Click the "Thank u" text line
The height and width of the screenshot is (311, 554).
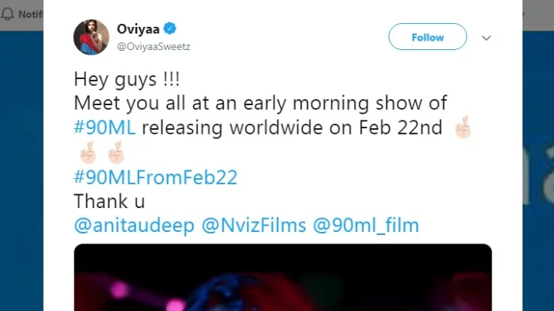click(x=109, y=202)
